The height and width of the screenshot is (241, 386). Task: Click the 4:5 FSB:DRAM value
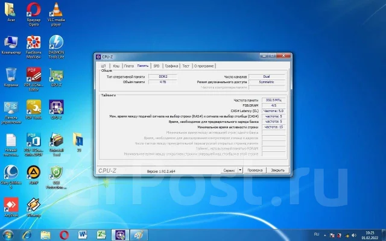pos(273,105)
